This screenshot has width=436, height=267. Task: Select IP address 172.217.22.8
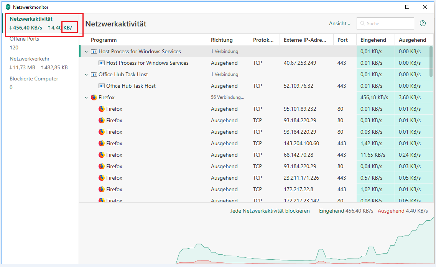click(298, 189)
